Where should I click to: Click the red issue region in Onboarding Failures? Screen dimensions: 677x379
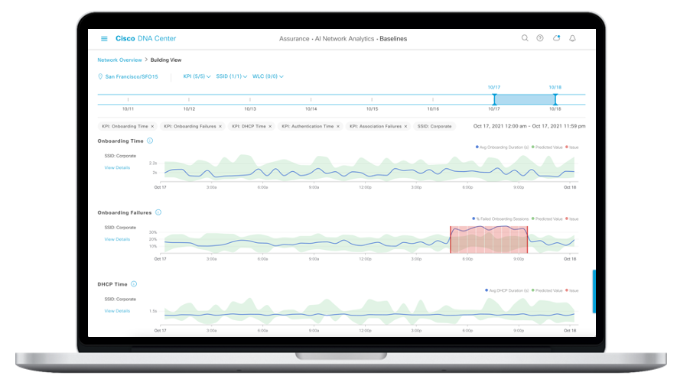tap(489, 240)
